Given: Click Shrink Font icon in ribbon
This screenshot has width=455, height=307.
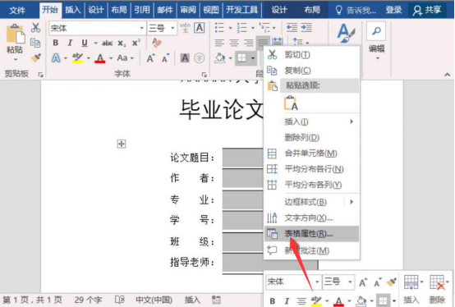Looking at the screenshot, I should pos(165,58).
